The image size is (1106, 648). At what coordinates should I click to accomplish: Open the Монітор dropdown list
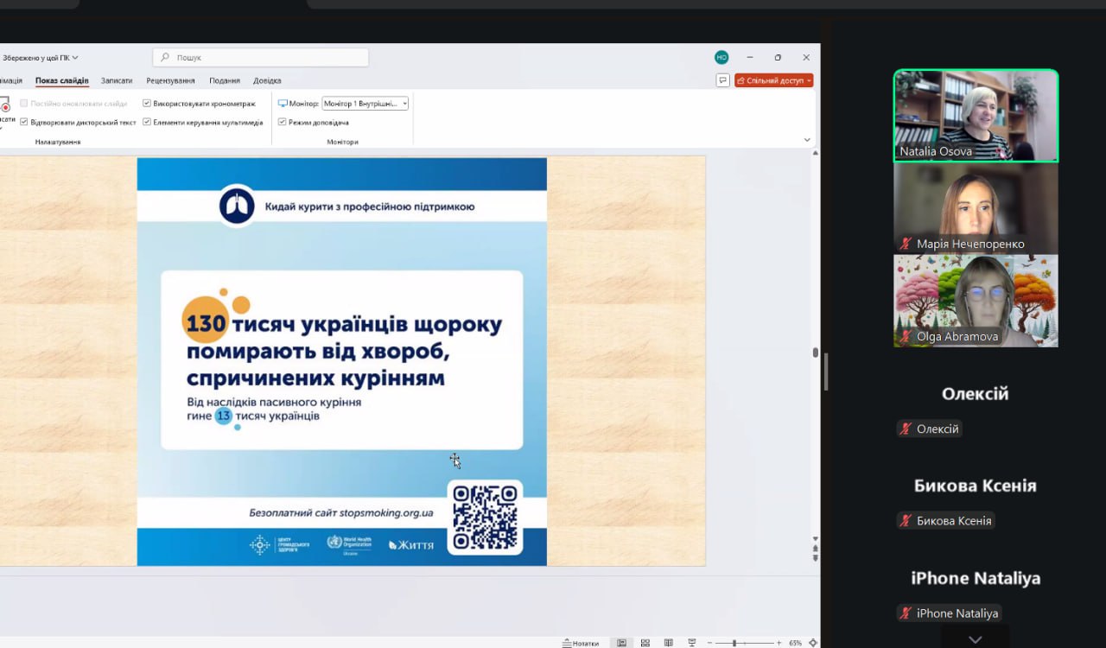click(404, 103)
